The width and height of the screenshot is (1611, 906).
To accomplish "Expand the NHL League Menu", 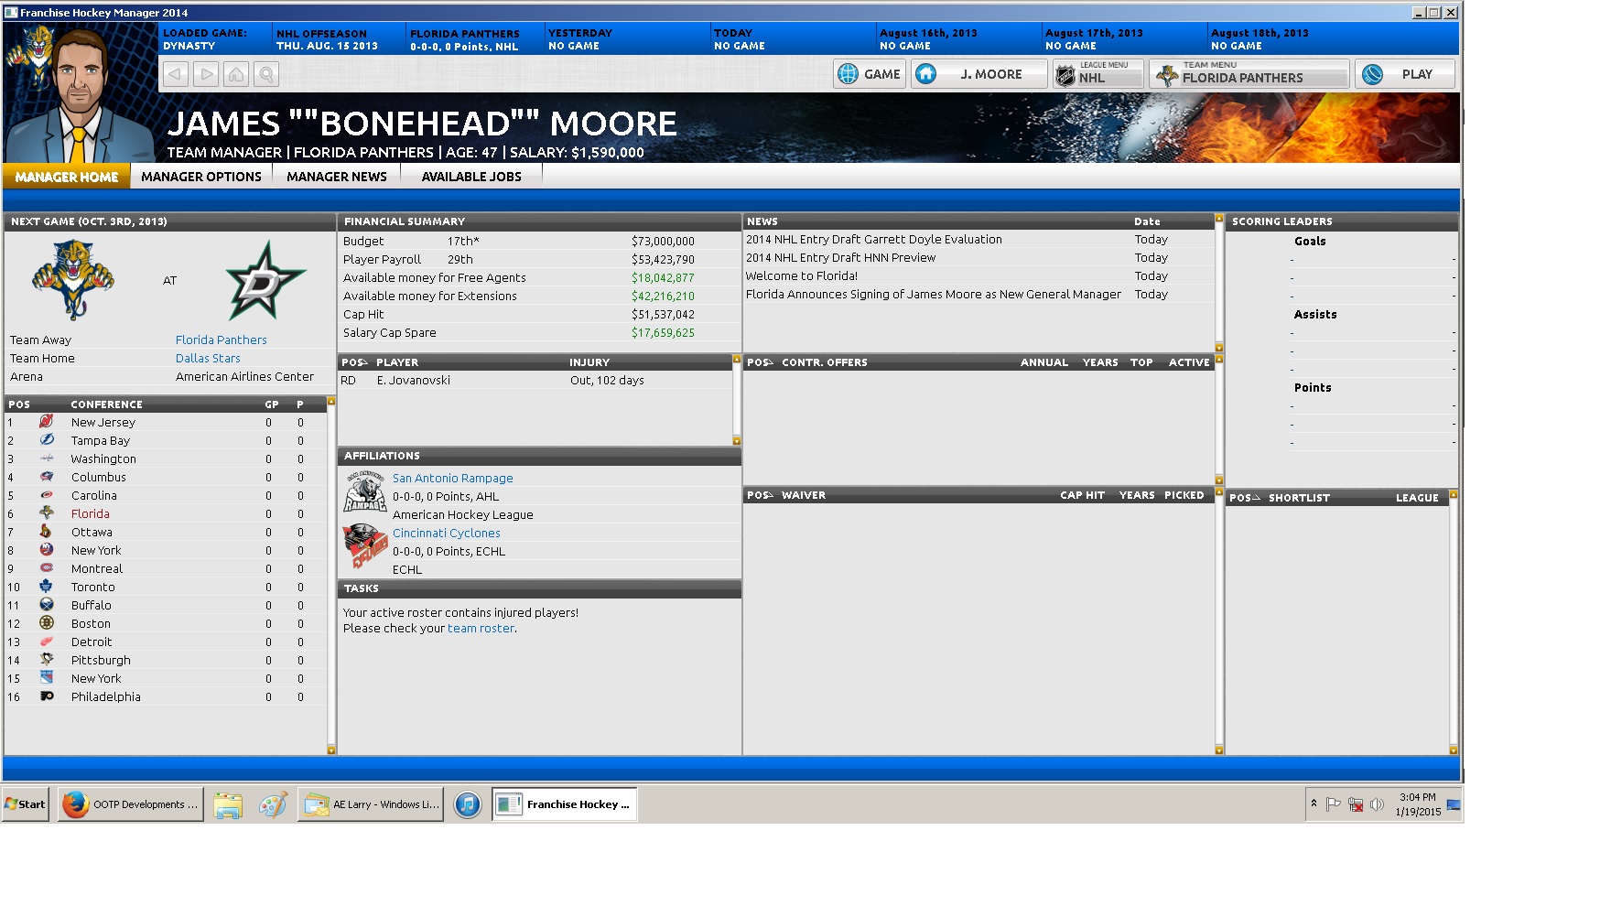I will coord(1097,74).
